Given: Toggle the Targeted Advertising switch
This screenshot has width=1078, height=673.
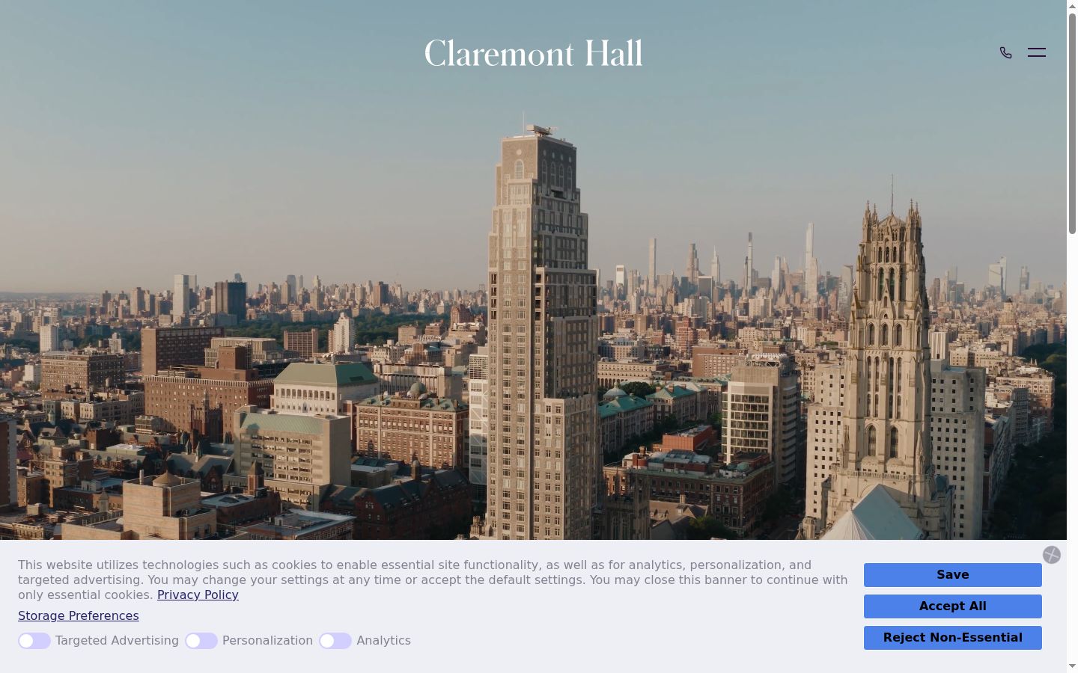Looking at the screenshot, I should 34,641.
